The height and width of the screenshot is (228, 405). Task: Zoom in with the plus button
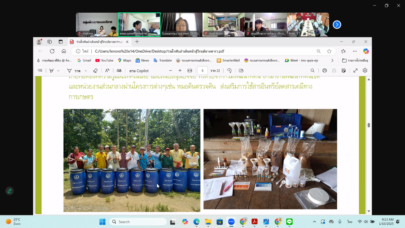point(180,71)
